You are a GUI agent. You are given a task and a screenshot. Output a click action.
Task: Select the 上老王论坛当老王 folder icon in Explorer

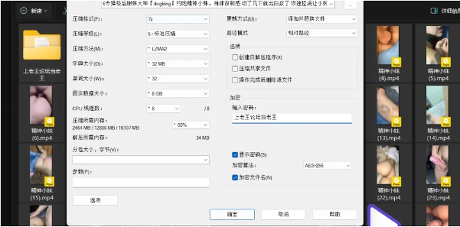pos(42,45)
